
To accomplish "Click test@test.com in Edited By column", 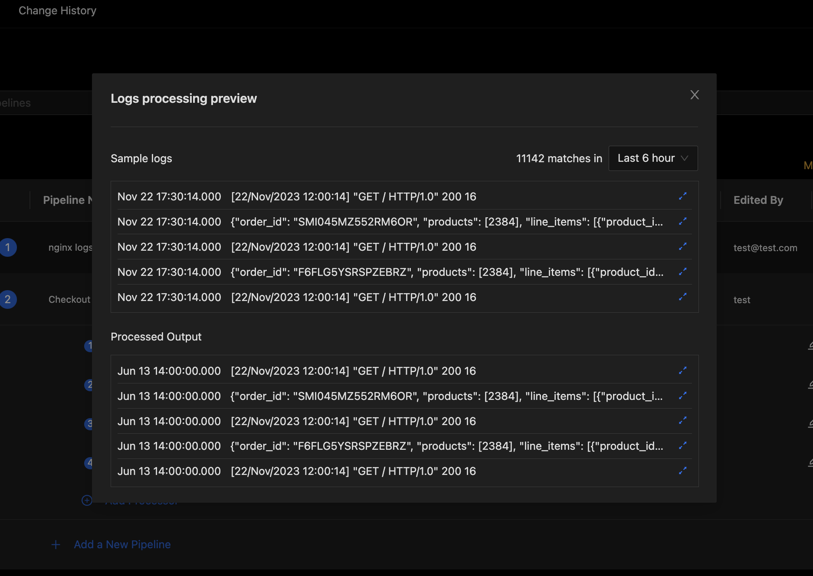I will point(765,248).
